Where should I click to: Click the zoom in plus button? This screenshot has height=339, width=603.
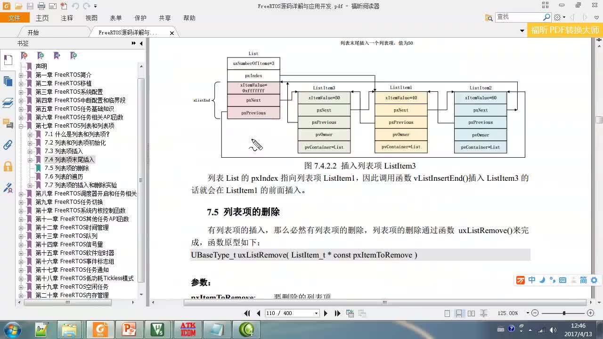tap(590, 313)
